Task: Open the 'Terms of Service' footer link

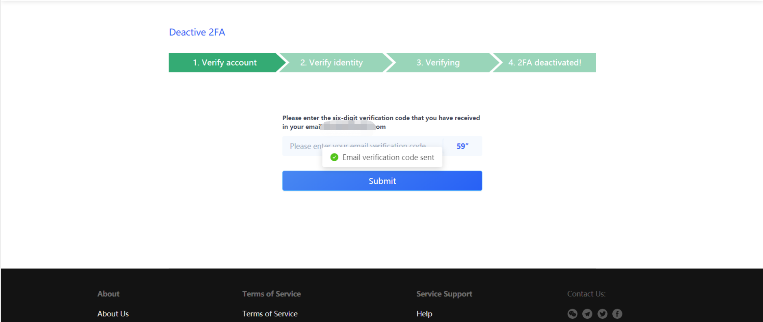Action: click(270, 313)
